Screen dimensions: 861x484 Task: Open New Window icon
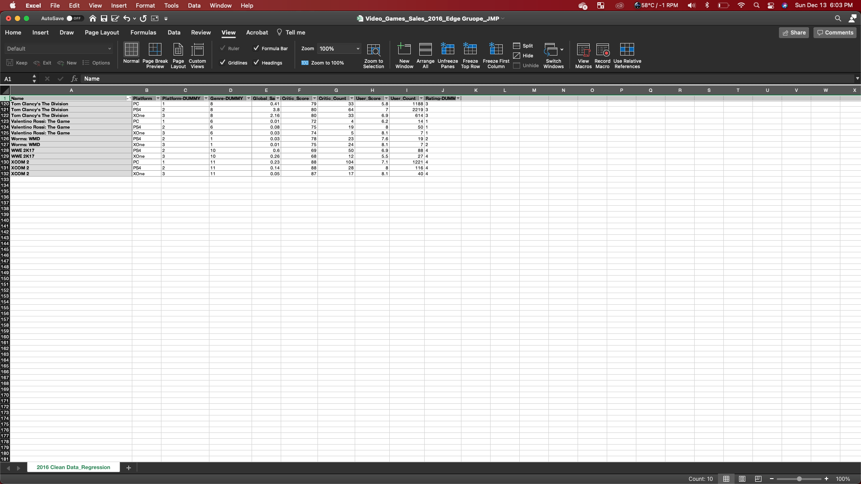pyautogui.click(x=404, y=50)
